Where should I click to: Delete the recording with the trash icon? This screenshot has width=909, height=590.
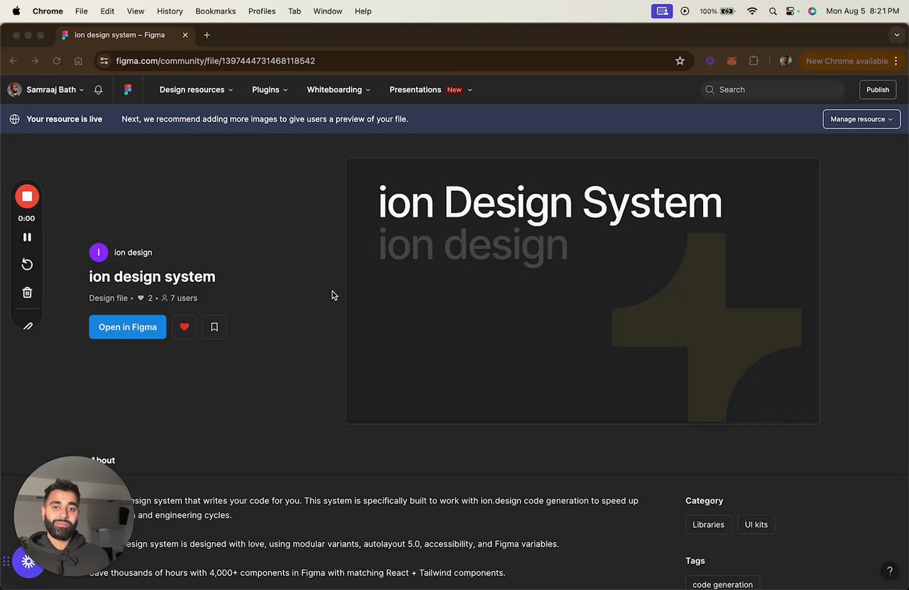[x=27, y=293]
